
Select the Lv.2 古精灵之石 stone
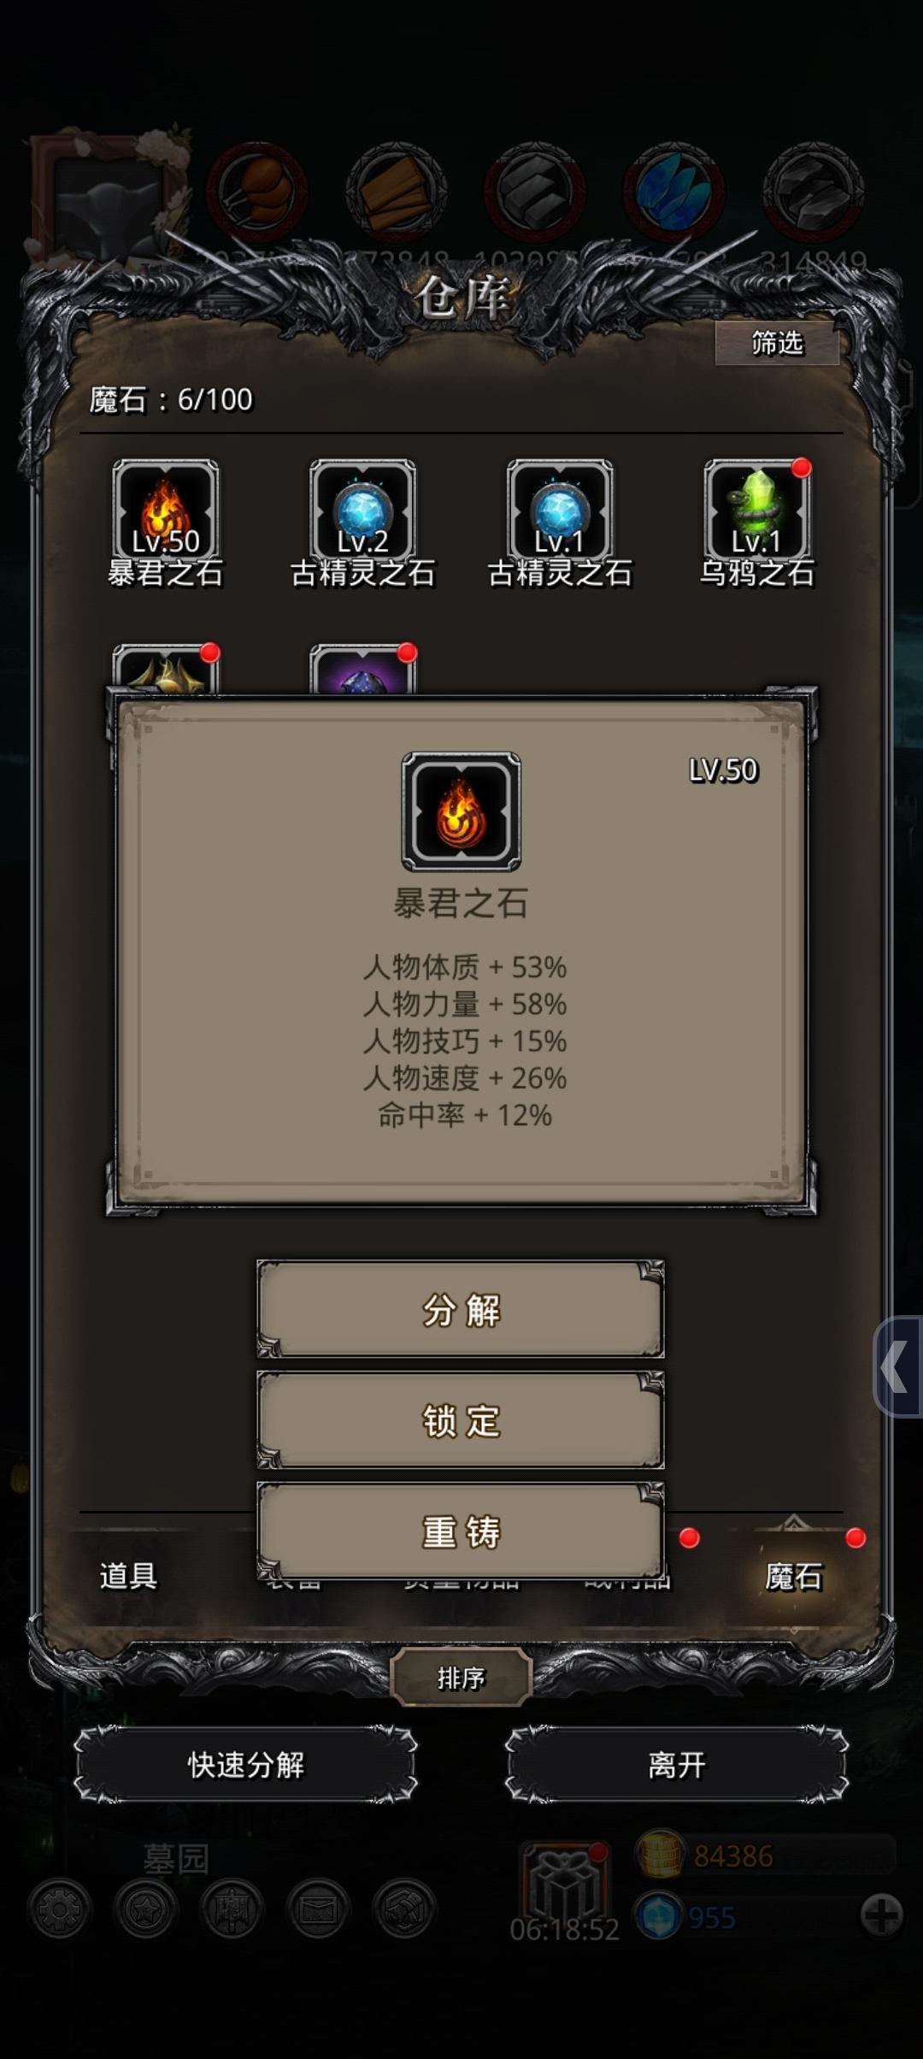[362, 510]
